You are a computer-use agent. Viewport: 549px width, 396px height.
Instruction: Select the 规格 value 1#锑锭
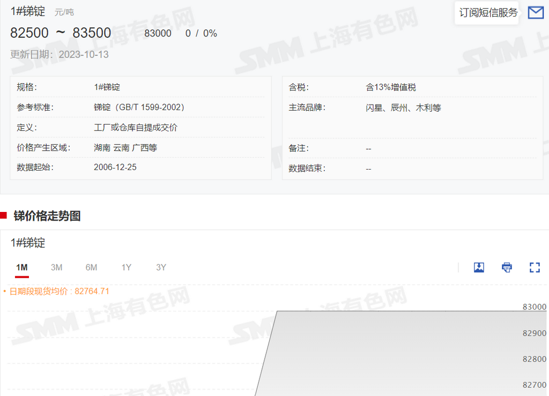[107, 87]
